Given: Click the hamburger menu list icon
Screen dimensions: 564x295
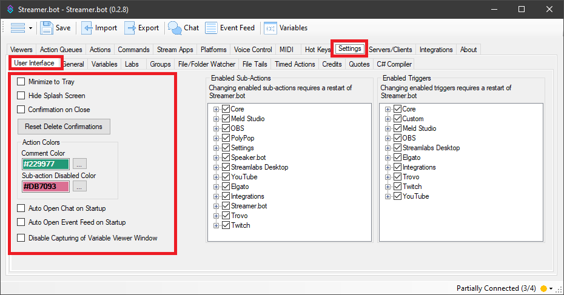Looking at the screenshot, I should 18,28.
